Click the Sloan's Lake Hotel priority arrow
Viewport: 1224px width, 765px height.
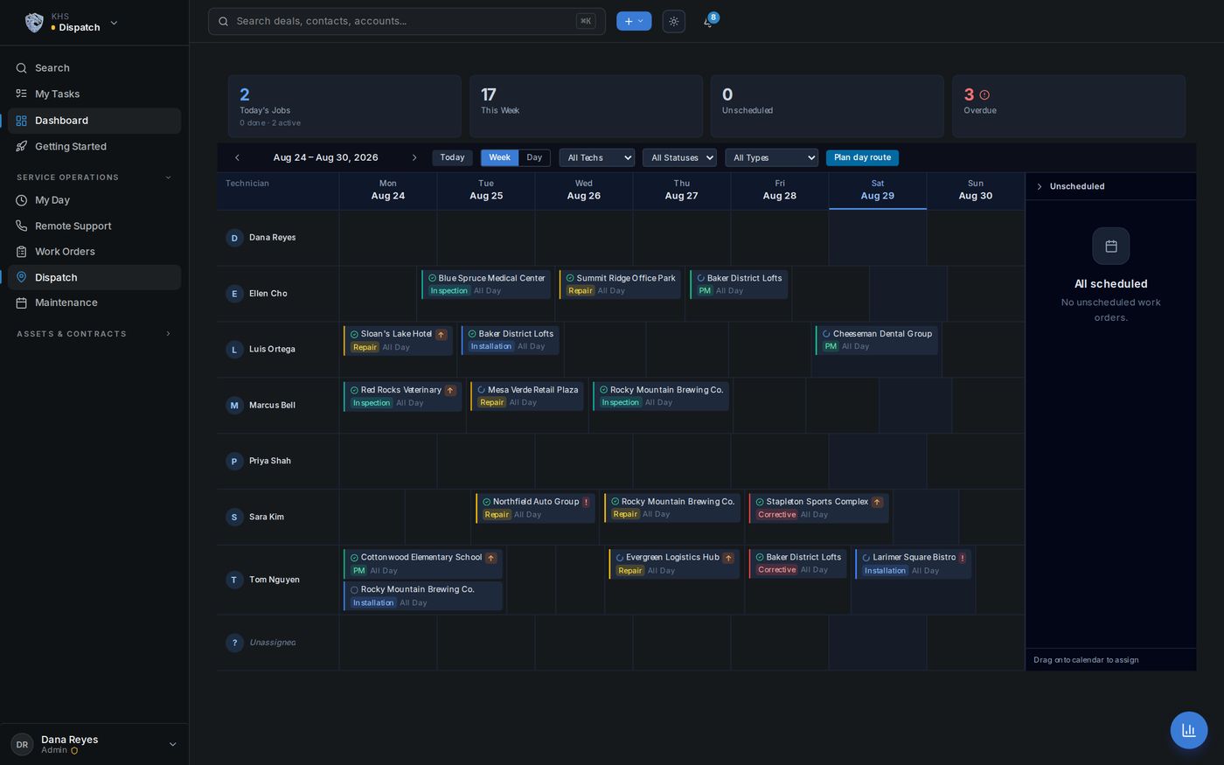pos(442,334)
